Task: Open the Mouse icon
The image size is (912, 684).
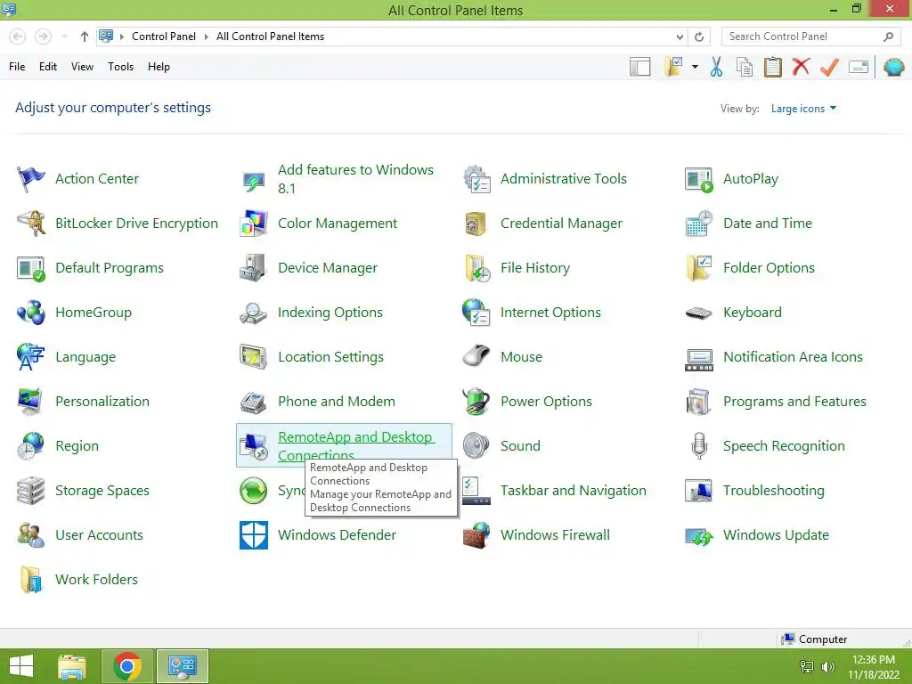Action: point(476,357)
